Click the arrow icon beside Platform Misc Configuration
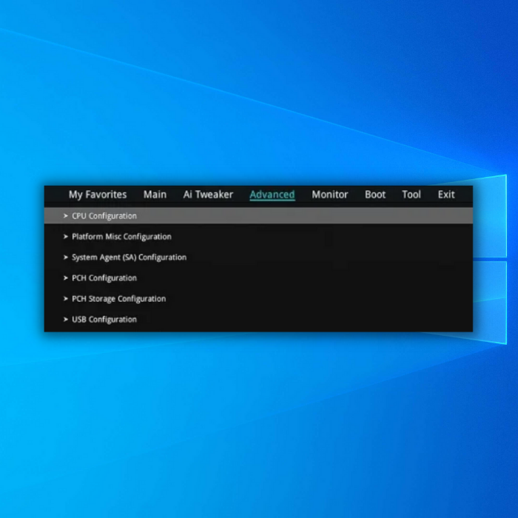Image resolution: width=518 pixels, height=518 pixels. pyautogui.click(x=66, y=237)
